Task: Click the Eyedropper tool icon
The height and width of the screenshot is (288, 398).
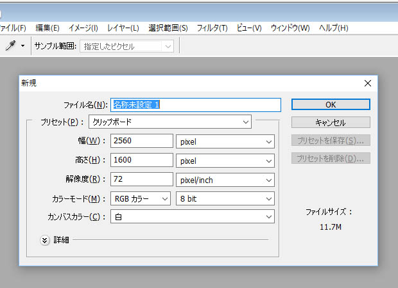Action: (x=10, y=45)
